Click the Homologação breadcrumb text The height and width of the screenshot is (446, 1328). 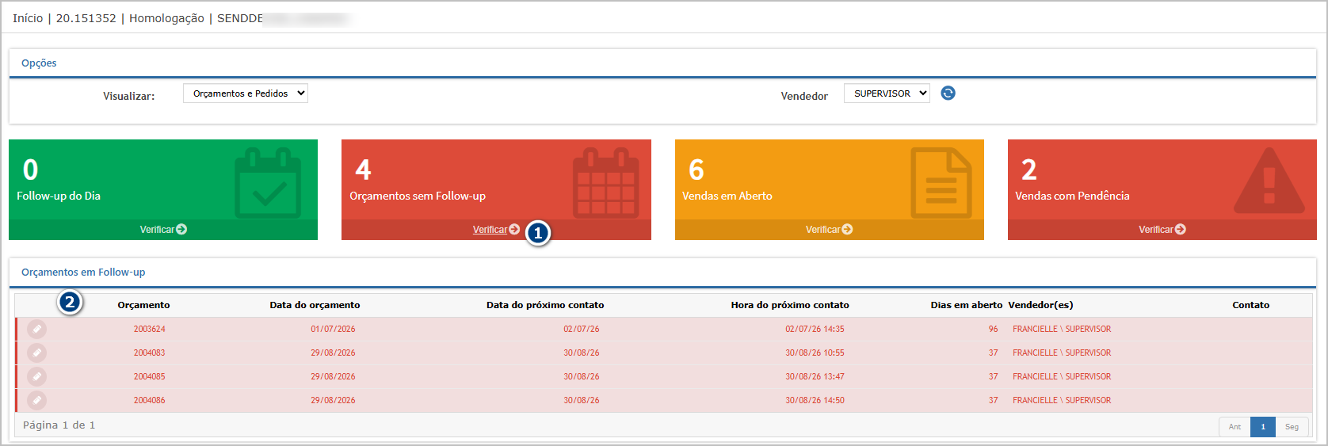[166, 18]
